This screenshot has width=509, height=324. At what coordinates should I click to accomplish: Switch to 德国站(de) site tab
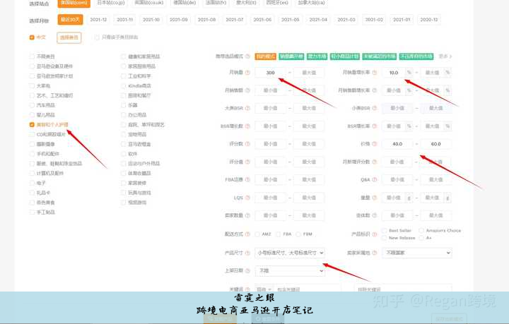(x=185, y=3)
